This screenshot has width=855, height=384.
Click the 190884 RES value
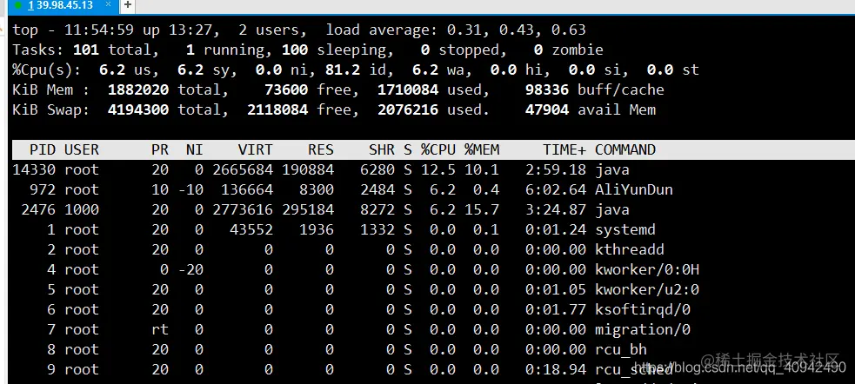coord(308,170)
